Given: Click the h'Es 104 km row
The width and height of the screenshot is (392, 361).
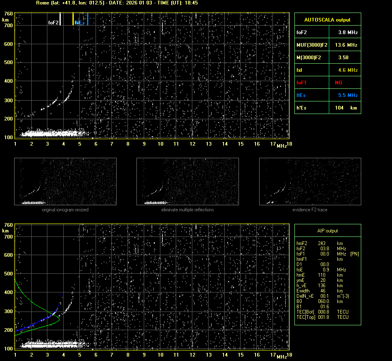Looking at the screenshot, I should 327,107.
